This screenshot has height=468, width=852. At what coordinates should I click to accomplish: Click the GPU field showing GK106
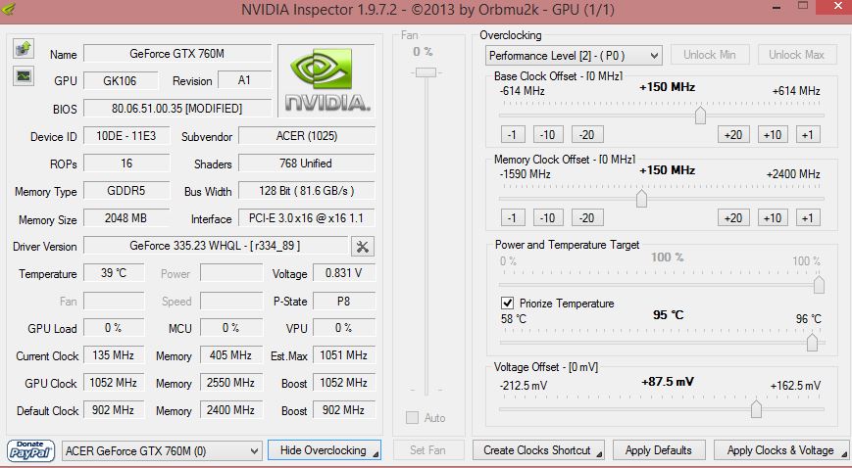pos(121,81)
